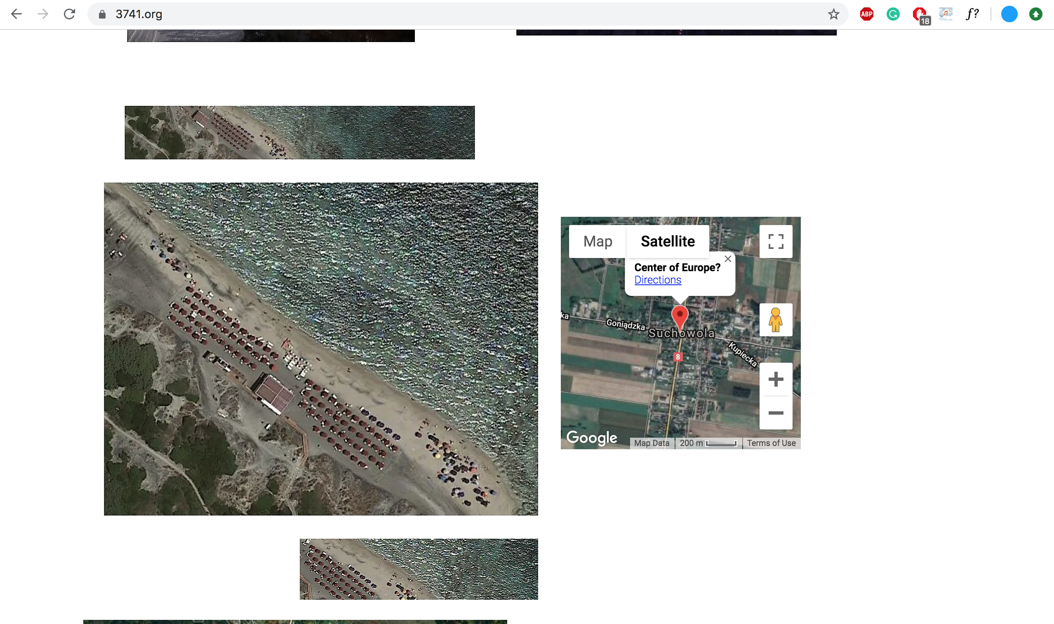1054x624 pixels.
Task: Click the red hand extension with badge 18
Action: click(x=920, y=15)
